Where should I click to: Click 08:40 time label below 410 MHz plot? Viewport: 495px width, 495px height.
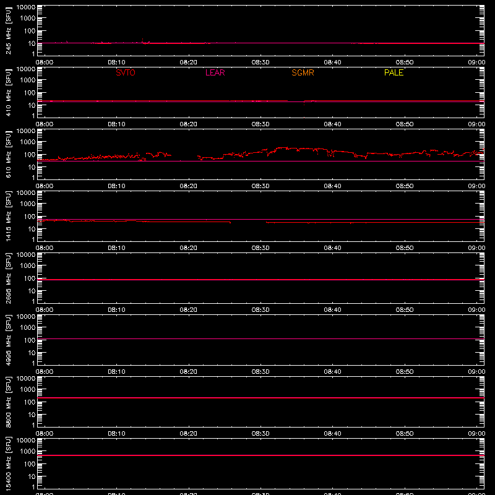click(x=332, y=124)
